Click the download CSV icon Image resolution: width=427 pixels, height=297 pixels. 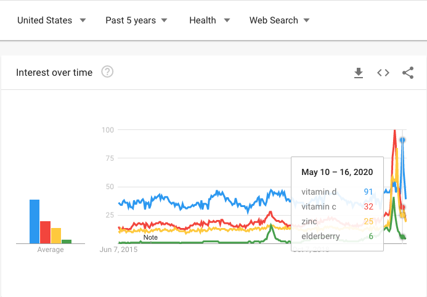(359, 73)
